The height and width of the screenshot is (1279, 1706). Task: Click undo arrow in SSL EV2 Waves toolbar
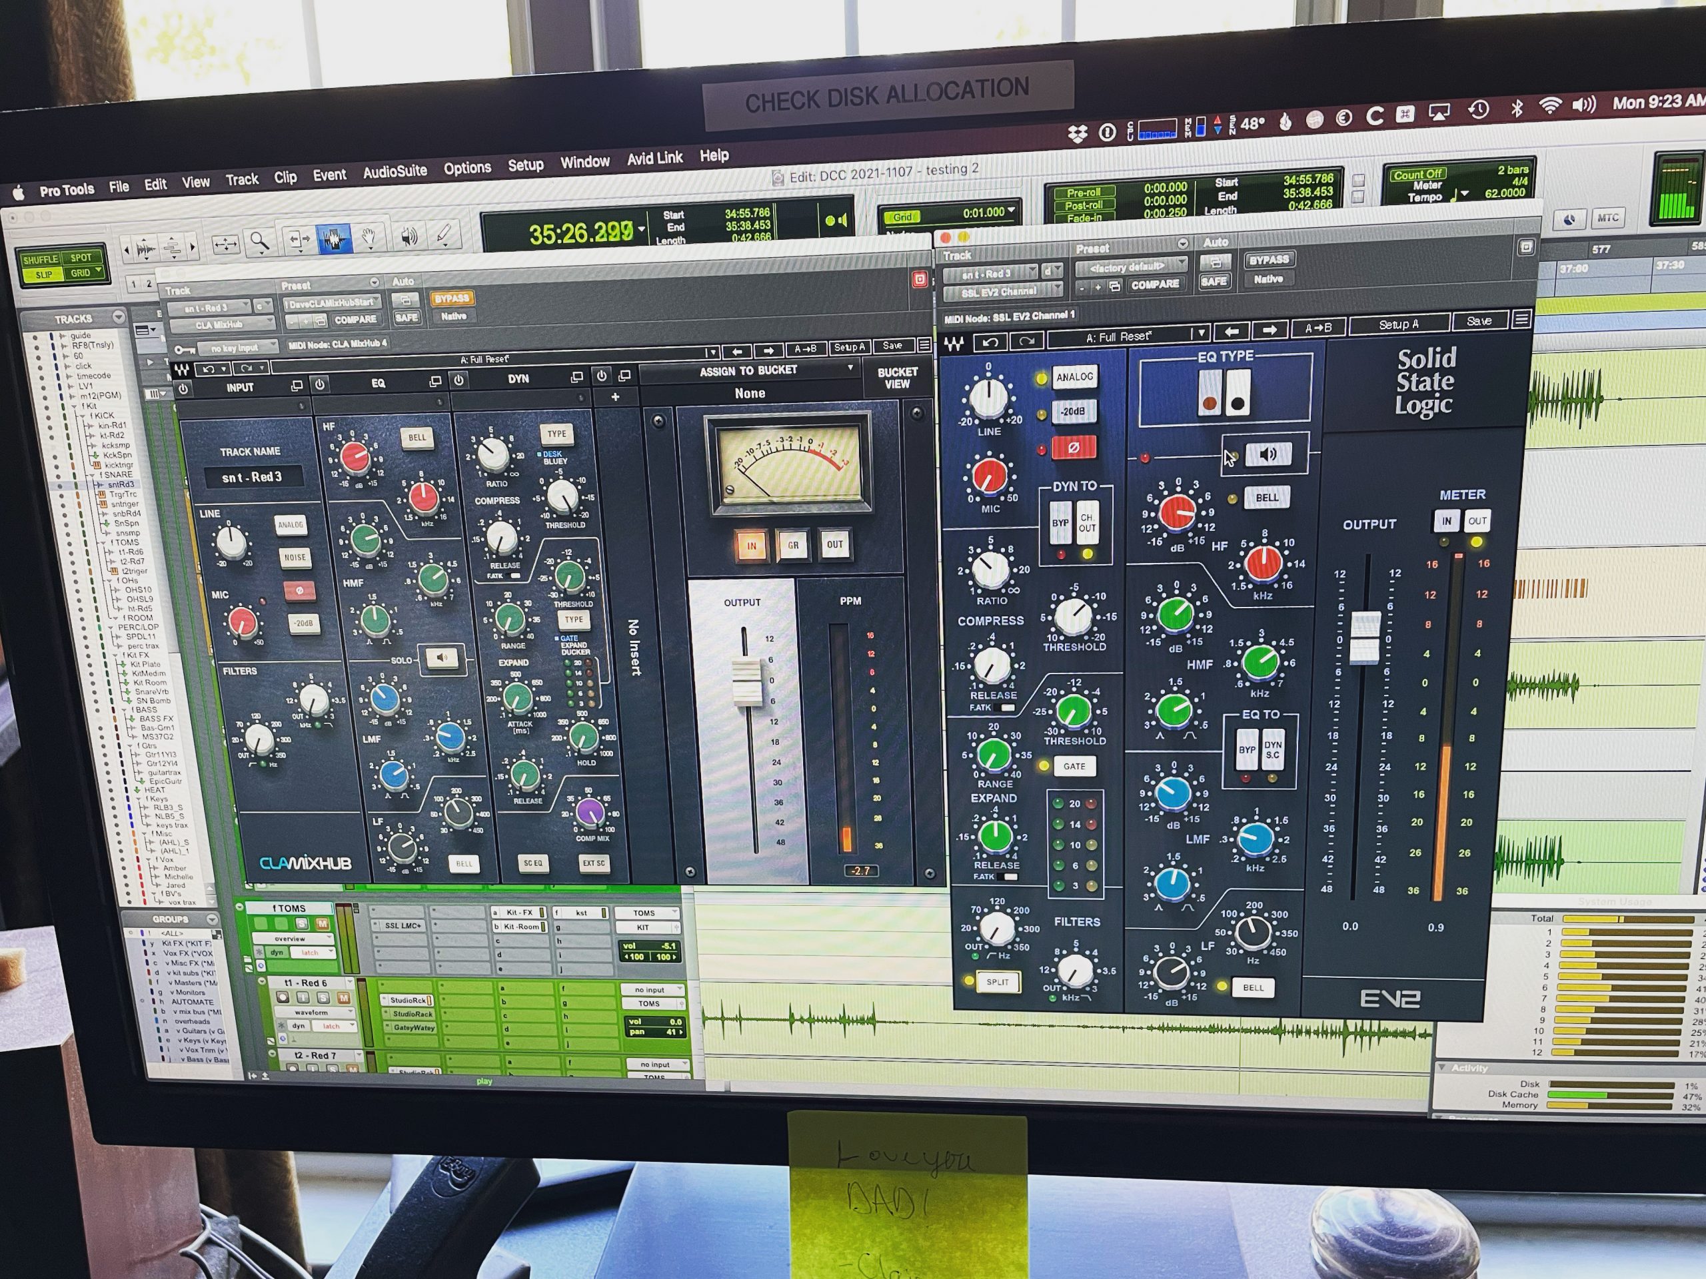[x=991, y=342]
